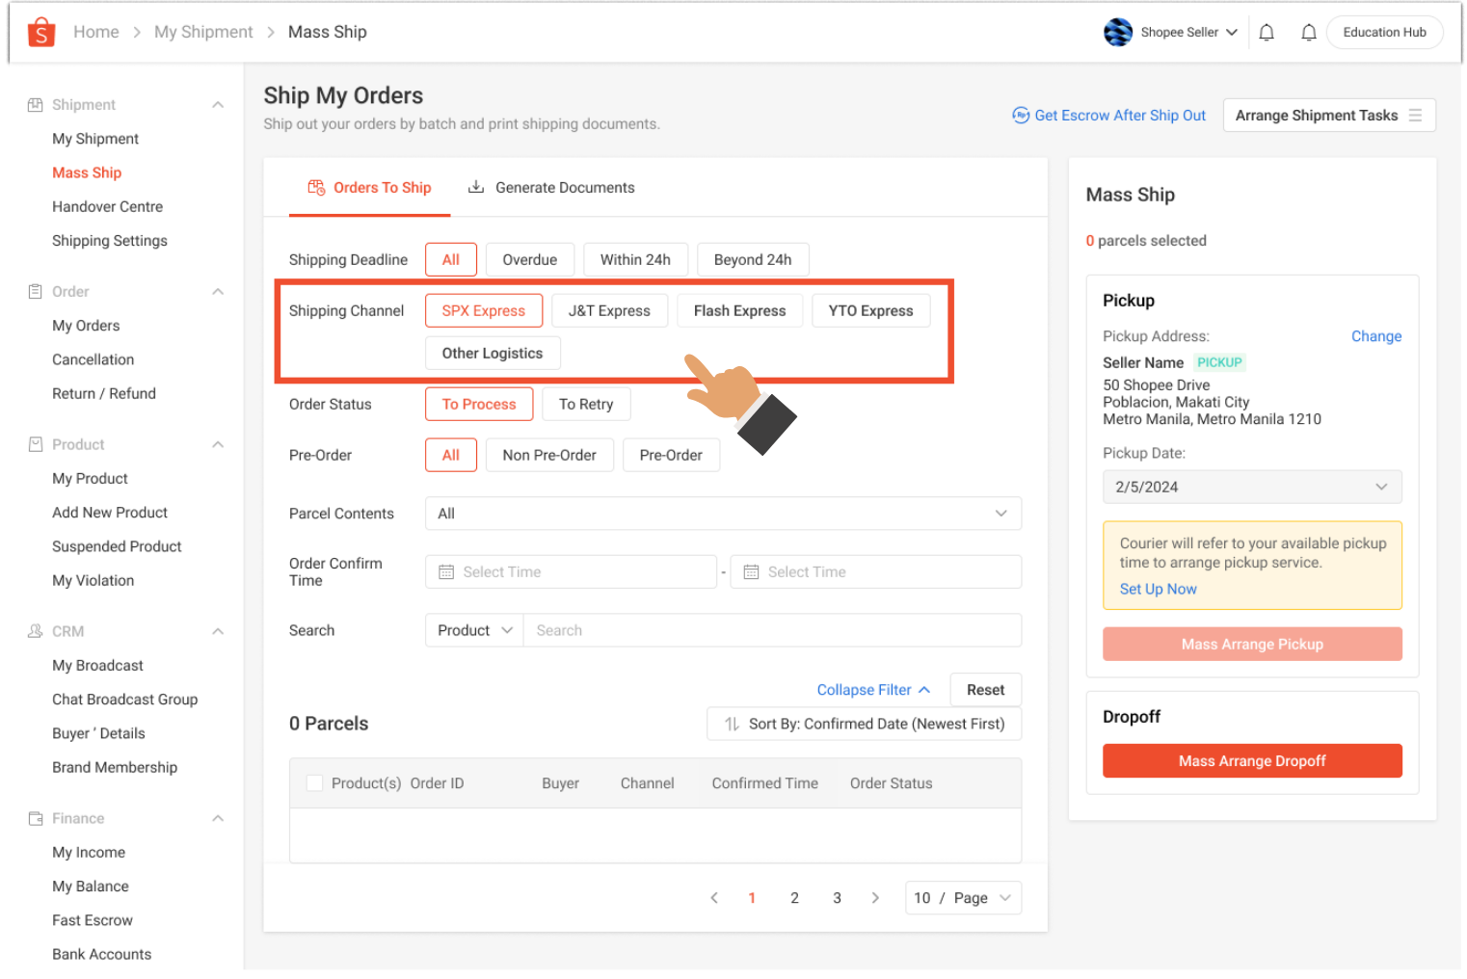
Task: Click the escrow icon beside Get Escrow
Action: [x=1020, y=116]
